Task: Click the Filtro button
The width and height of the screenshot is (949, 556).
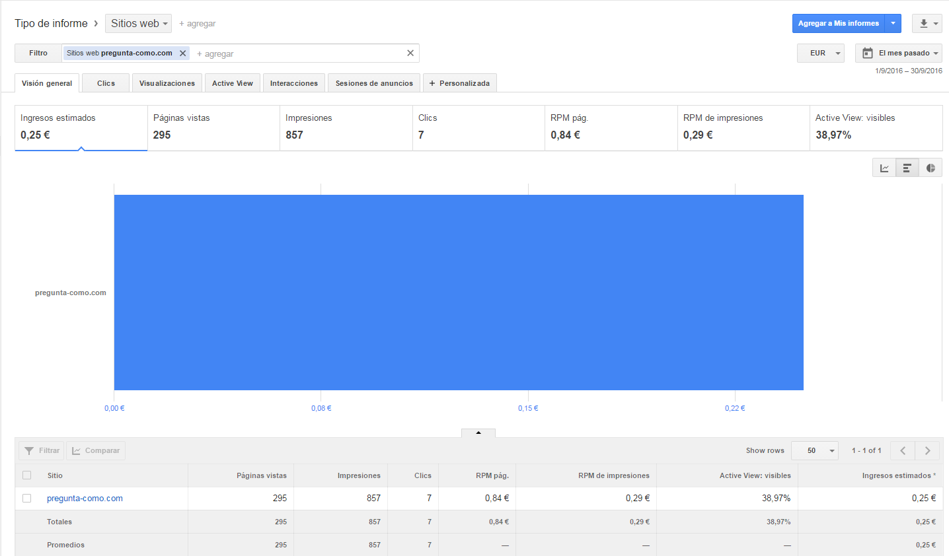Action: tap(38, 53)
